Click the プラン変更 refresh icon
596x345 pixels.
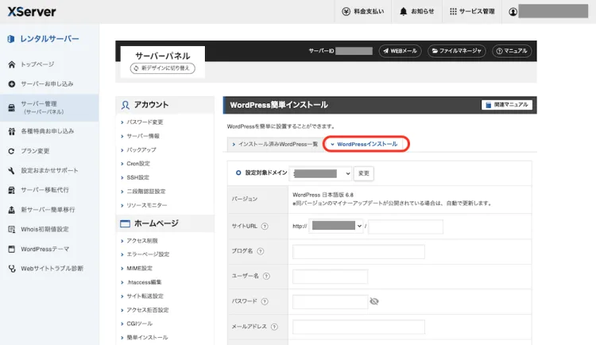pos(11,151)
